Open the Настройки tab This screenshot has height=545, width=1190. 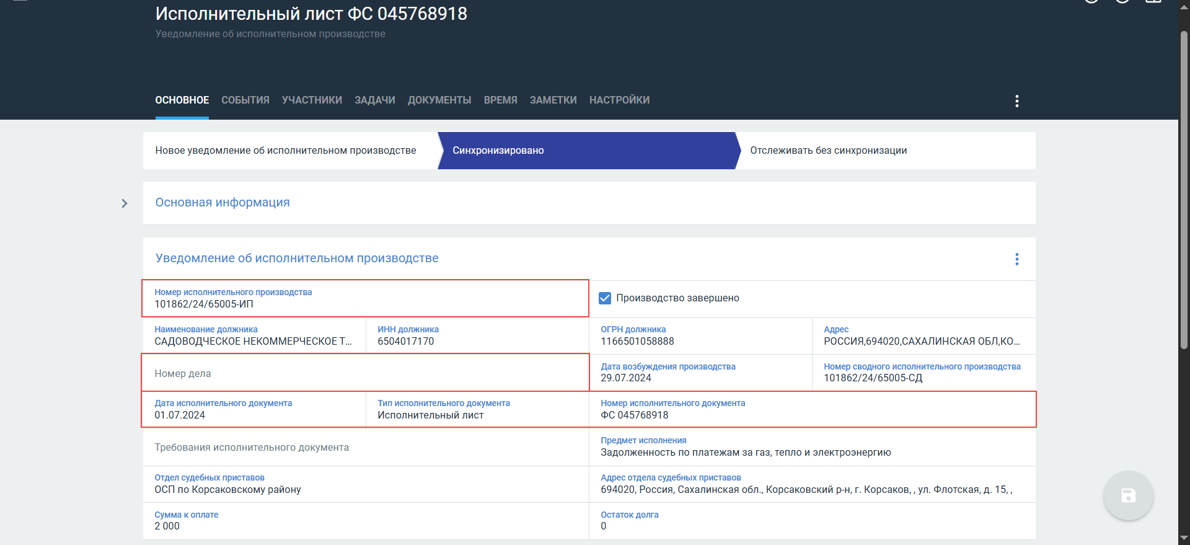click(619, 100)
